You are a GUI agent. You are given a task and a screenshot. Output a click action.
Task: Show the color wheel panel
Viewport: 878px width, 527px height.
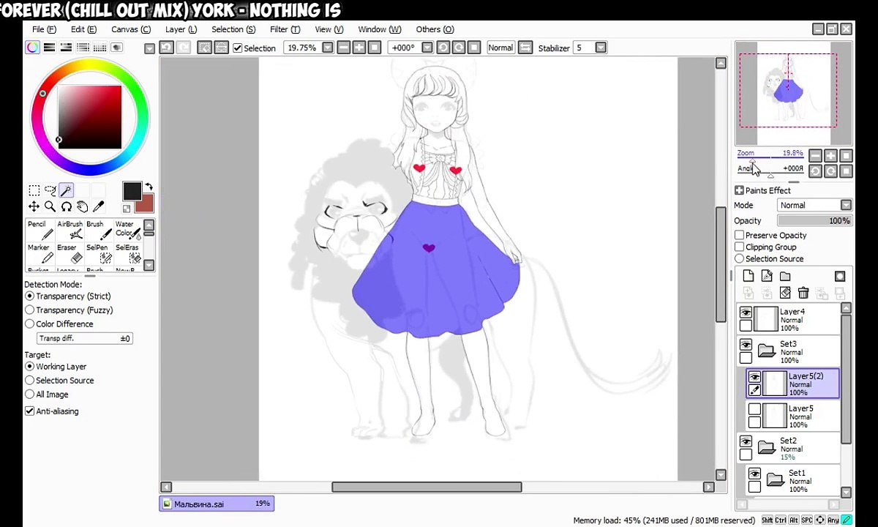coord(33,48)
